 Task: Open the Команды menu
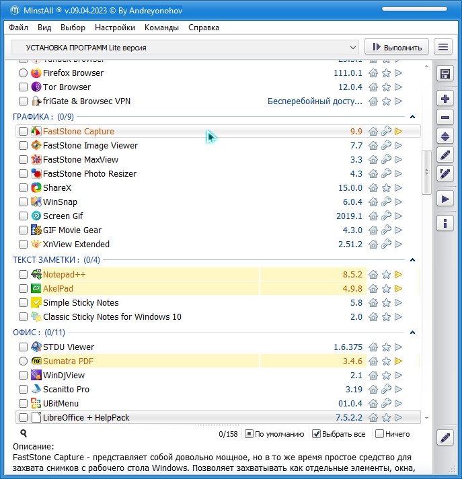coord(161,28)
